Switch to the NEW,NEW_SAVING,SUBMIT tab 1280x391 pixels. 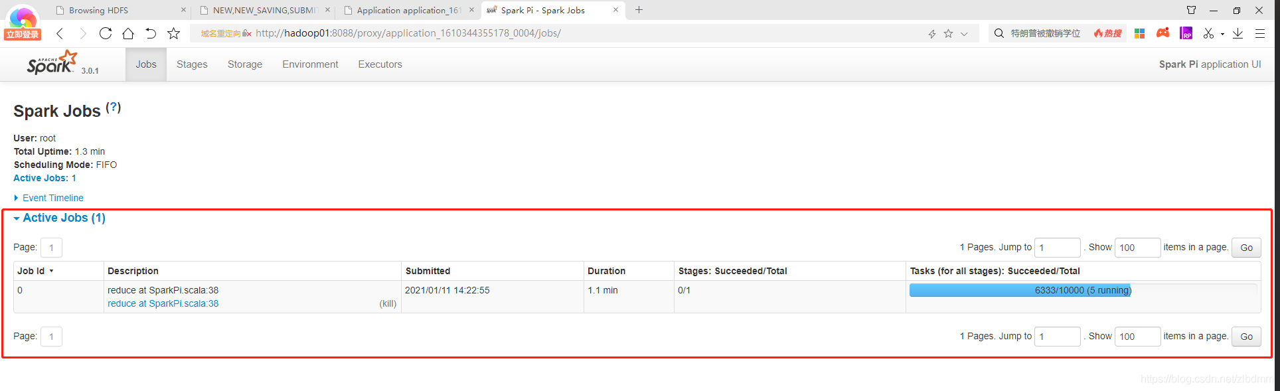click(x=264, y=11)
